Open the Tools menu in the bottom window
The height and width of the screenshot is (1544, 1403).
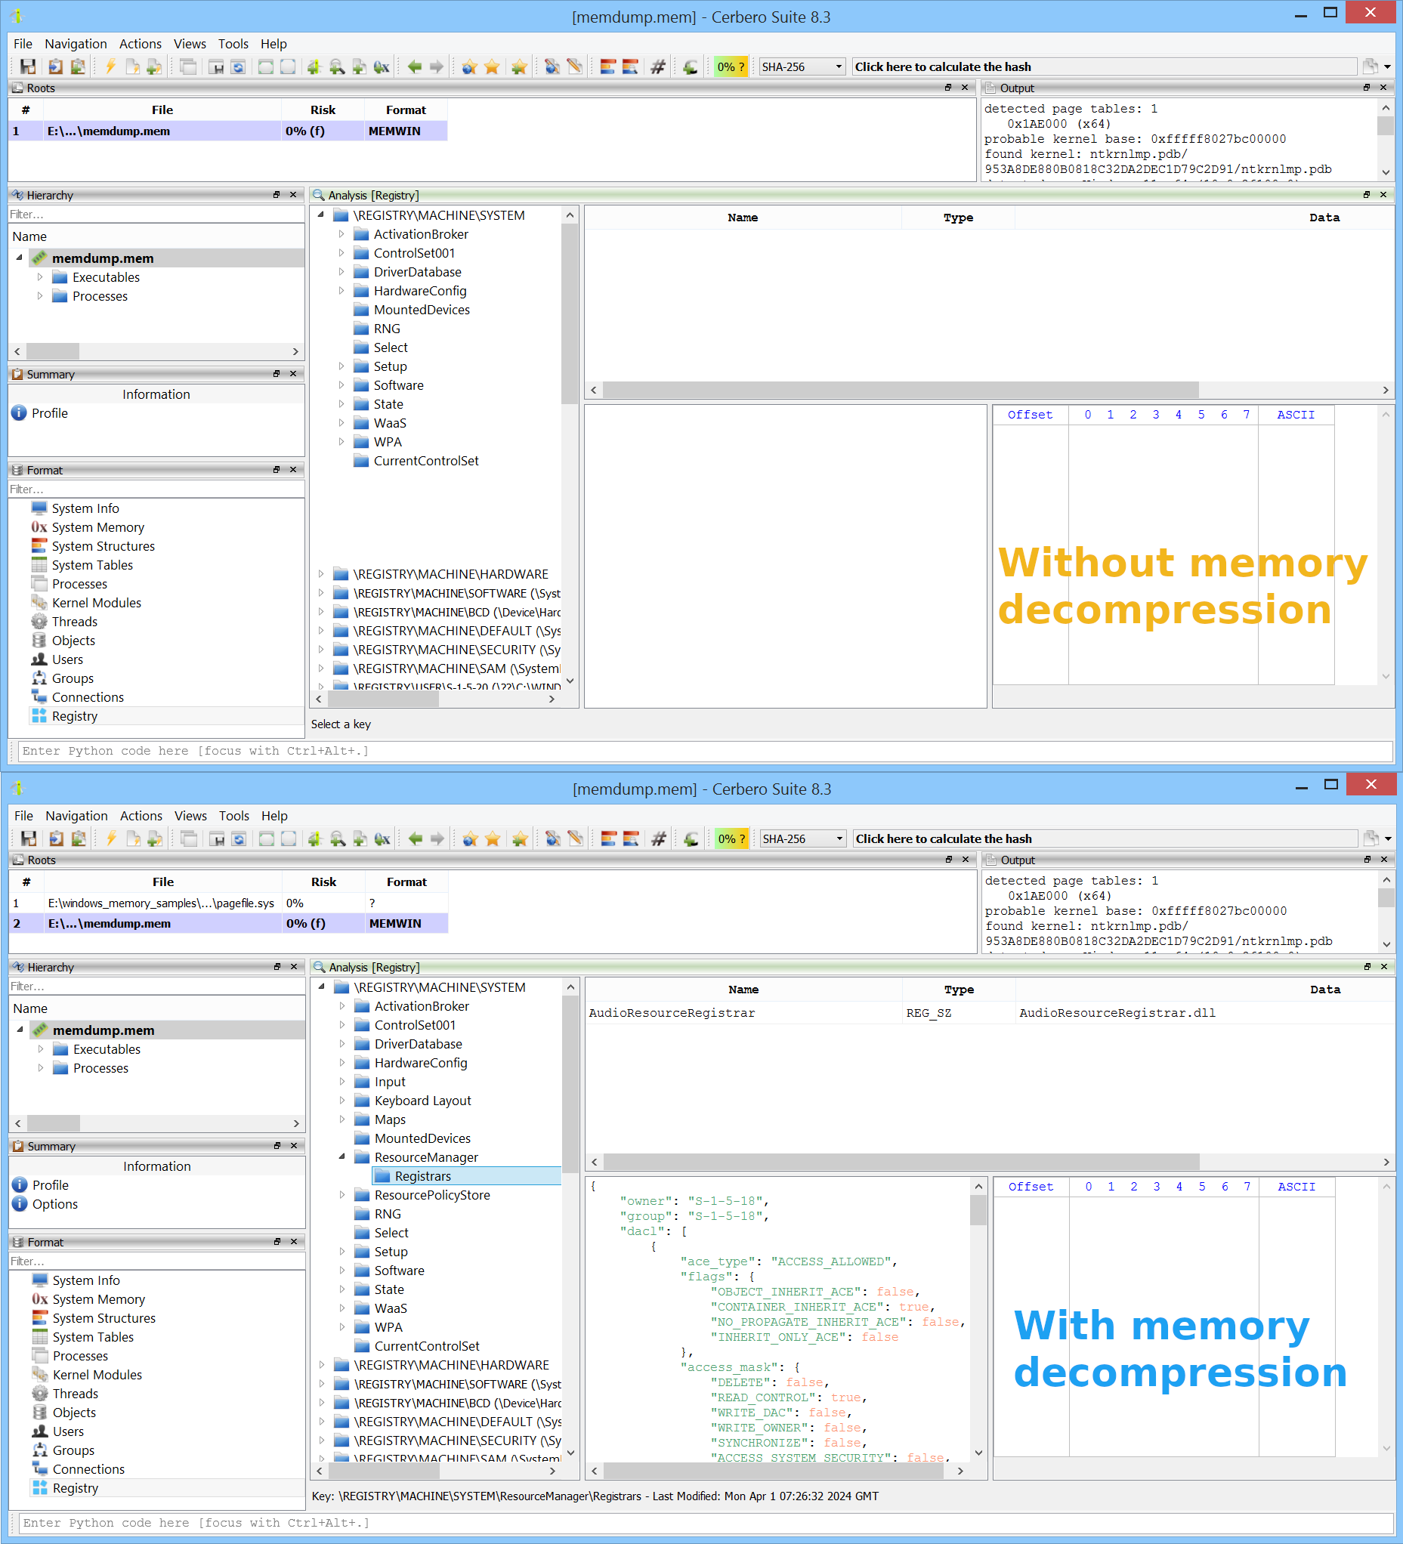[234, 816]
